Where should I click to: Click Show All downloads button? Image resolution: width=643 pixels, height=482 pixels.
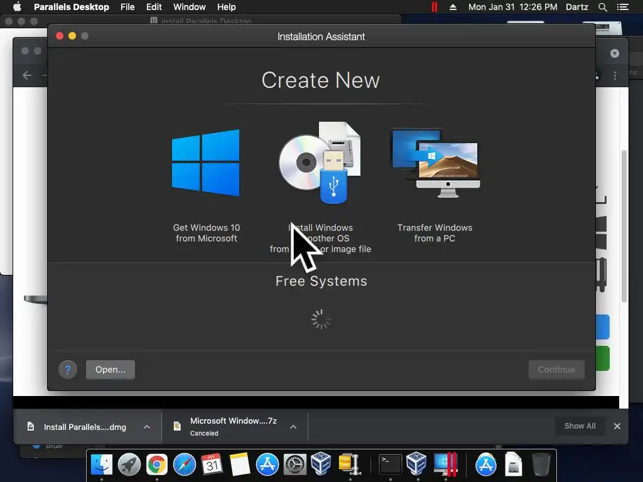pos(580,426)
